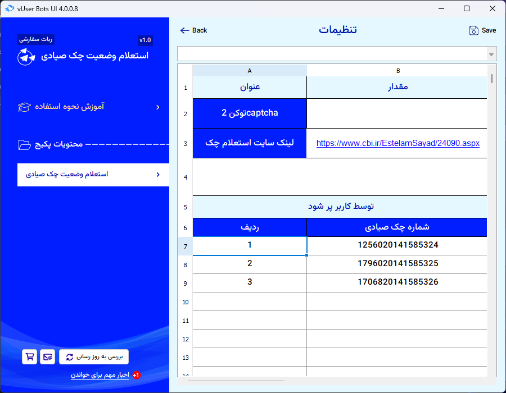
Task: Select the ردیف cell with value 1
Action: pos(250,246)
